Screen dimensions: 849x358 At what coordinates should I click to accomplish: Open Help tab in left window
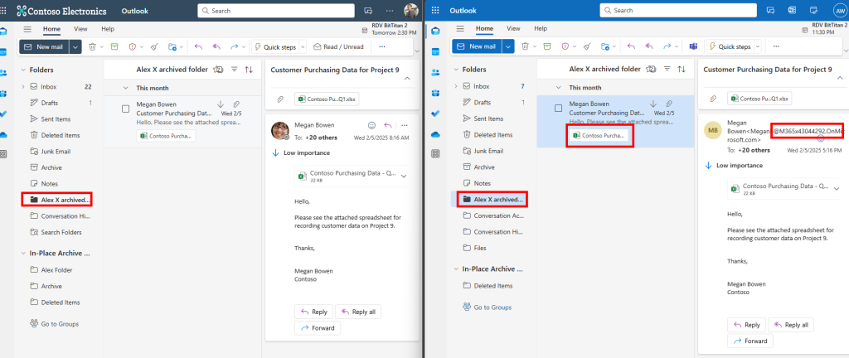(108, 29)
